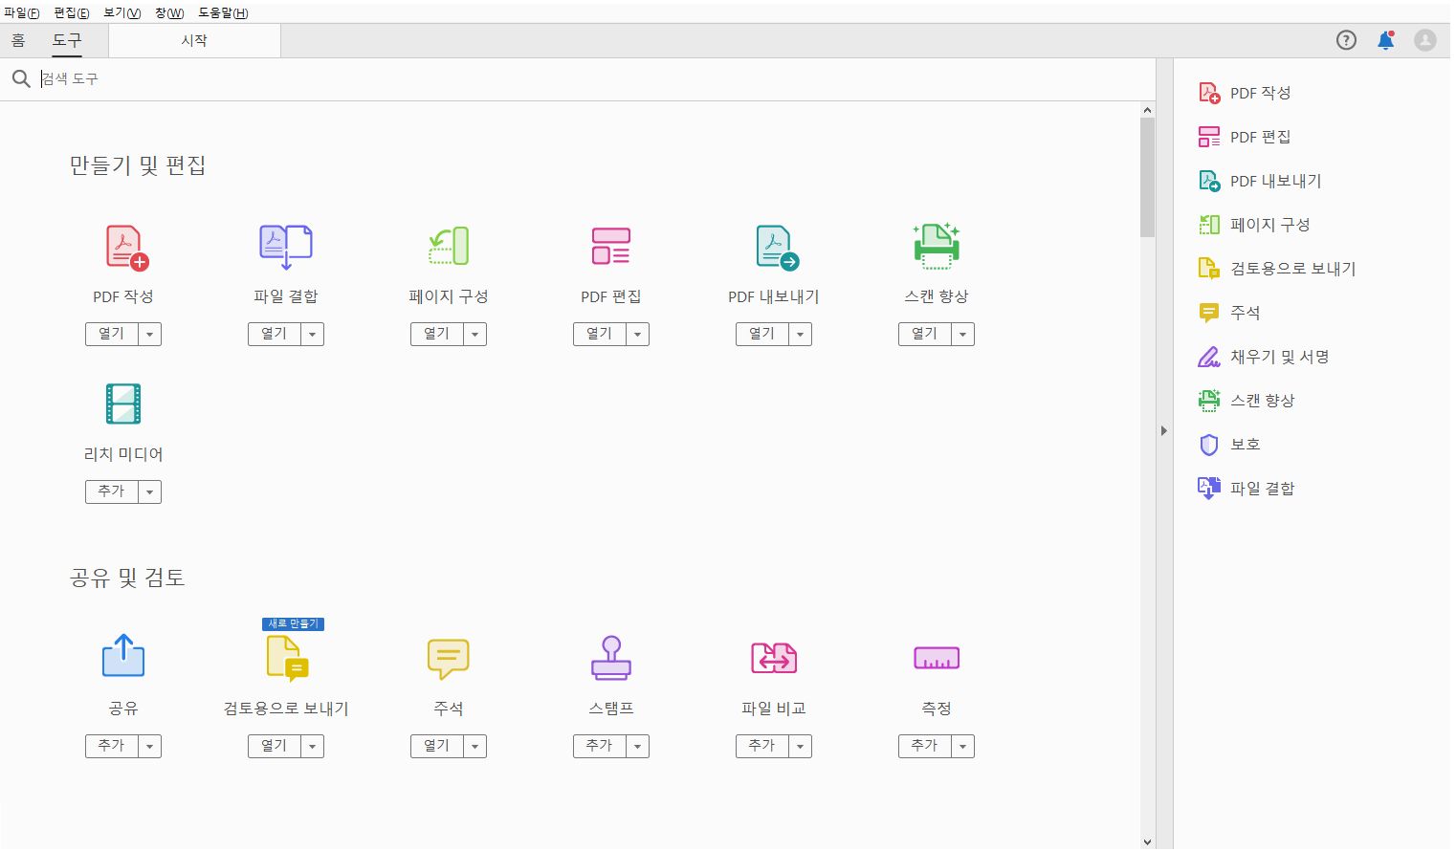Click the 파일 비교 tool icon

point(773,657)
